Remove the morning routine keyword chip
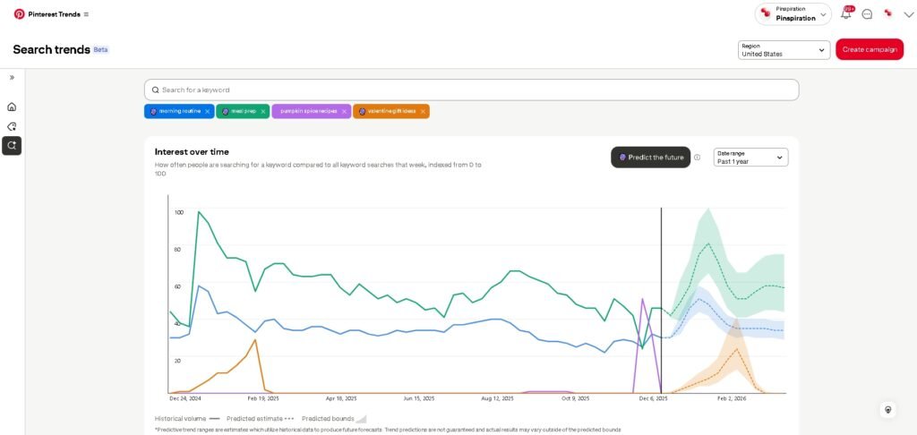Screen dimensions: 917x435 coord(207,111)
